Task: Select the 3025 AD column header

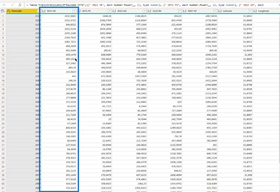Action: pyautogui.click(x=129, y=11)
